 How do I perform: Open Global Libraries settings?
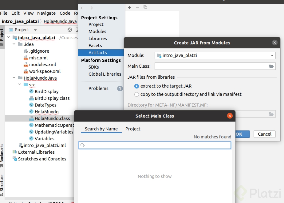point(105,74)
